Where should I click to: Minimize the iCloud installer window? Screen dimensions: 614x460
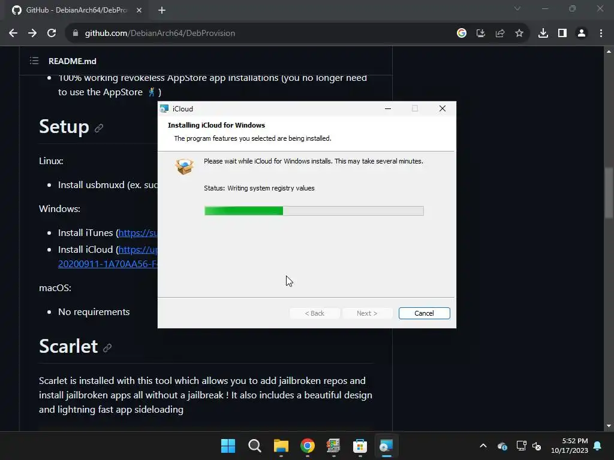coord(388,109)
